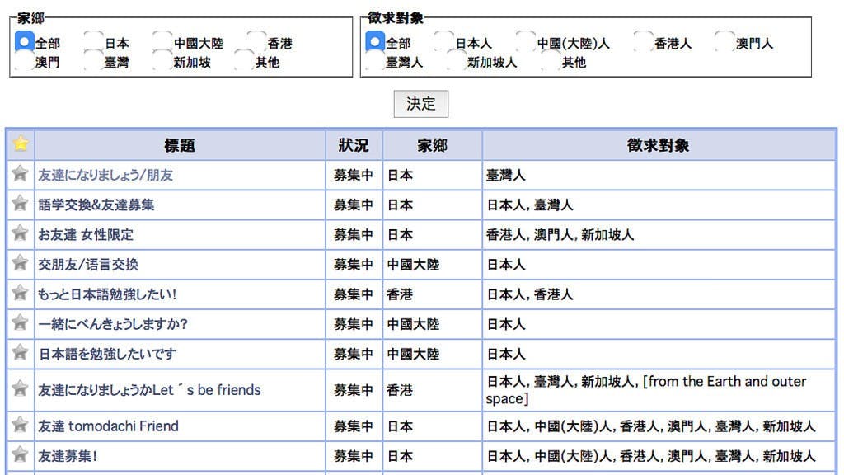
Task: Open 友達になりましょうかLet´s be friends link
Action: (149, 390)
